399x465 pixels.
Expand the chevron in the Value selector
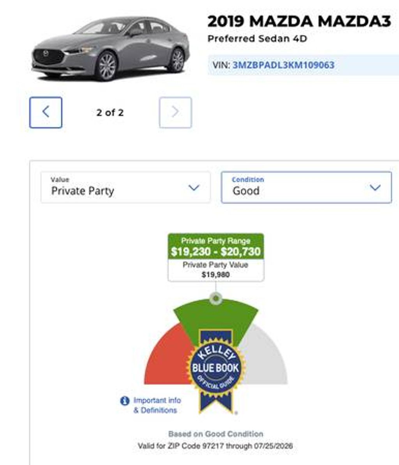click(x=194, y=187)
